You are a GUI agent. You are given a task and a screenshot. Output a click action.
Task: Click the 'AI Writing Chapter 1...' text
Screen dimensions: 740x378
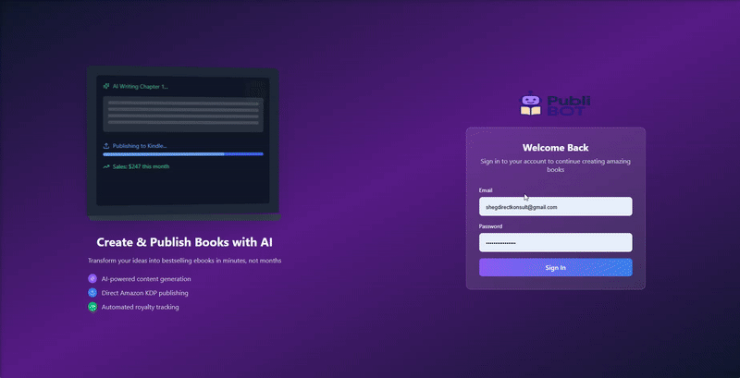[141, 86]
